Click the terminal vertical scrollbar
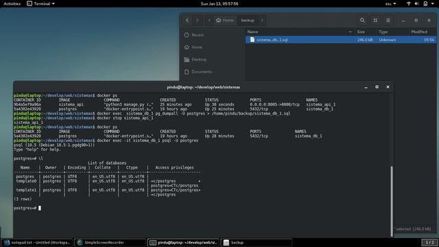The width and height of the screenshot is (439, 247). 392,201
